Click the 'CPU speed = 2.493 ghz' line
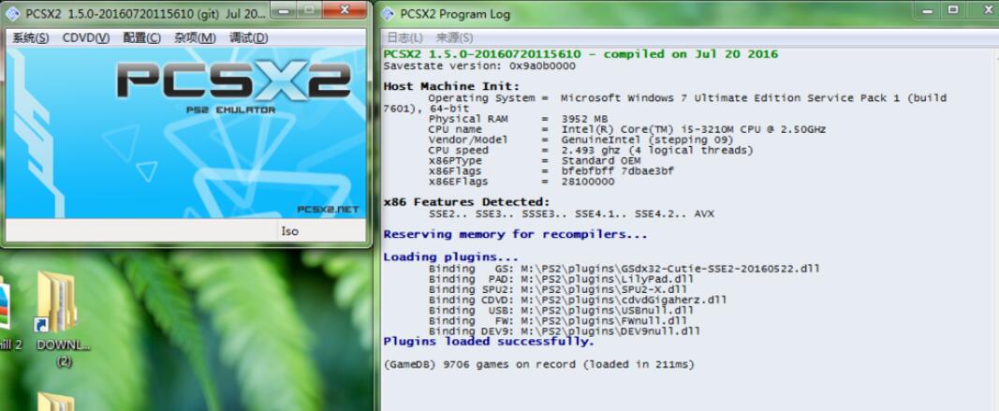Viewport: 999px width, 411px height. (x=591, y=151)
